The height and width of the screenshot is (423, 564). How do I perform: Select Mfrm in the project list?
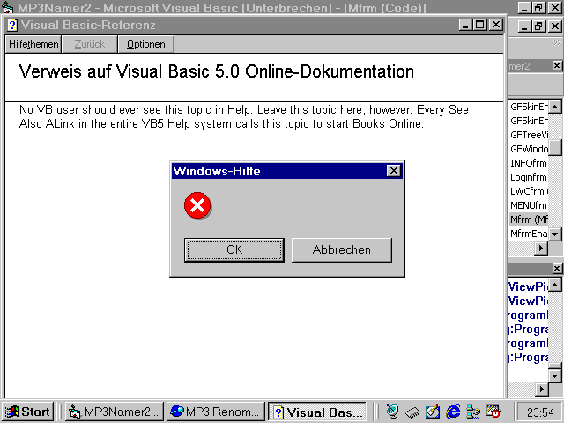click(529, 219)
